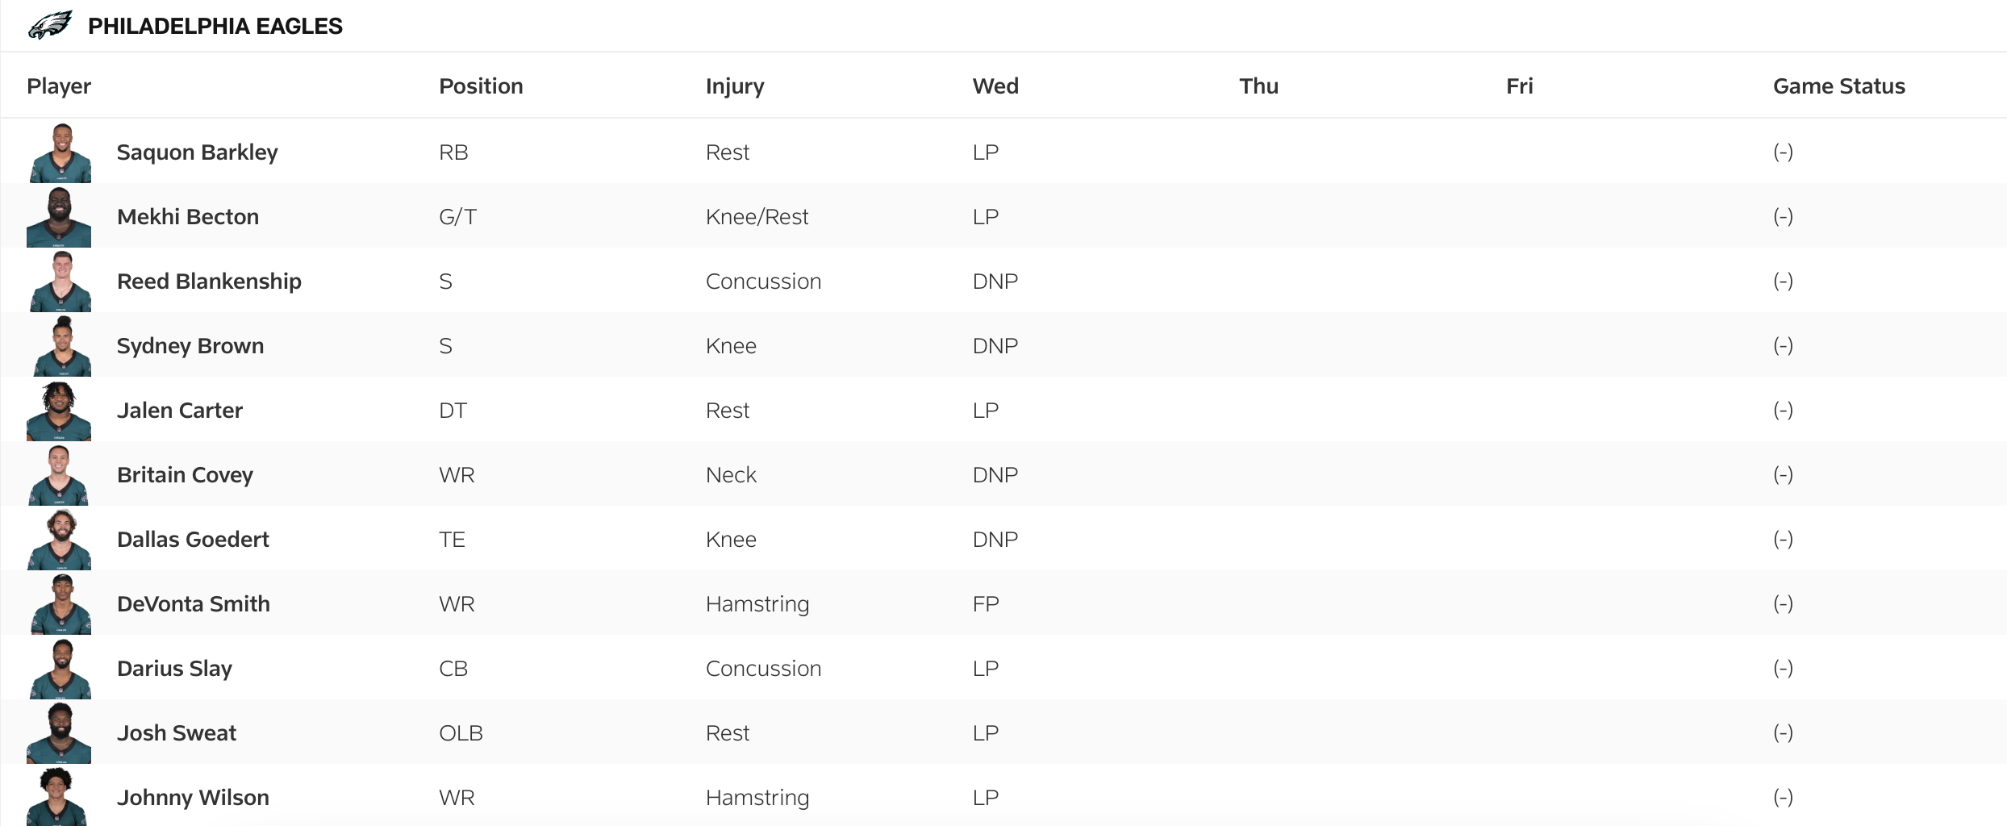Open Darius Slay player name link
This screenshot has width=2007, height=826.
click(174, 669)
